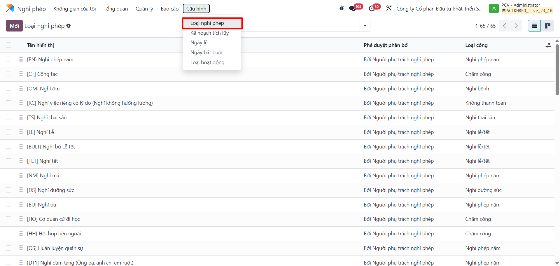Click the vertical scrollbar thumb
Image resolution: width=560 pixels, height=266 pixels.
coord(557,70)
